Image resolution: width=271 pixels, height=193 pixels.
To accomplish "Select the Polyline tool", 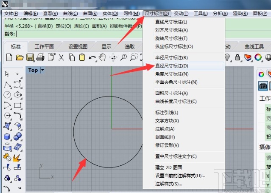I will pyautogui.click(x=7, y=85).
